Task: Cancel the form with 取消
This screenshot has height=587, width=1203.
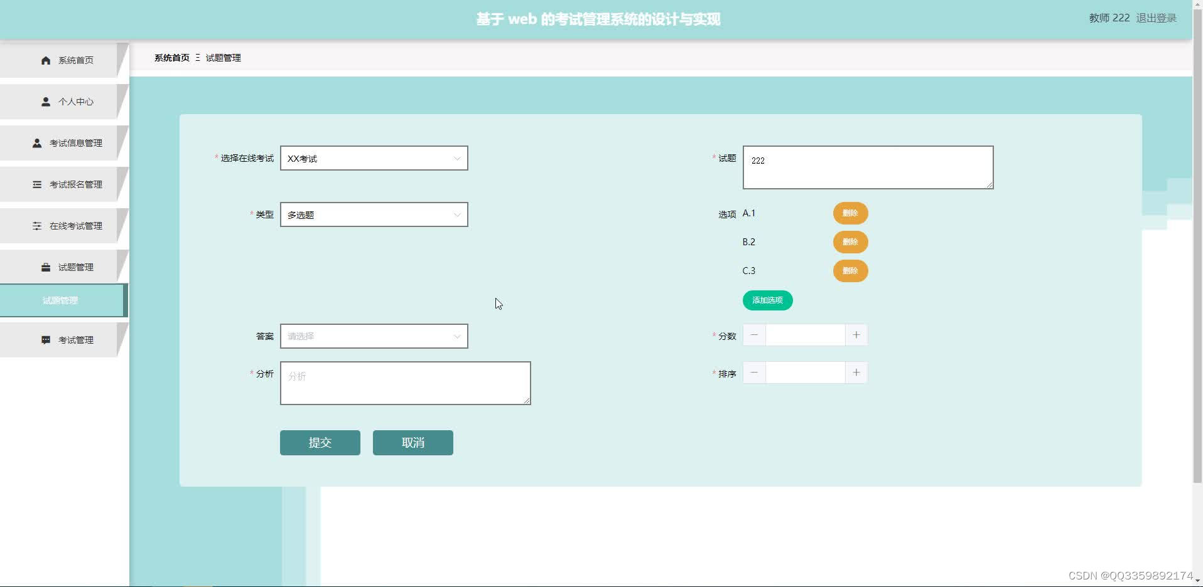Action: 413,443
